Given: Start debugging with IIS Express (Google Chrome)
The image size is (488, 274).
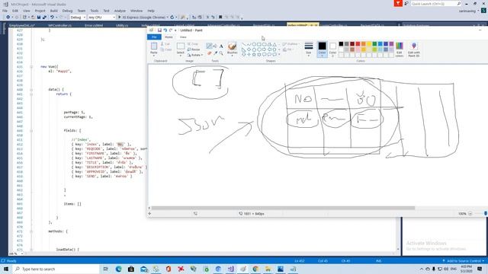Looking at the screenshot, I should coord(143,18).
